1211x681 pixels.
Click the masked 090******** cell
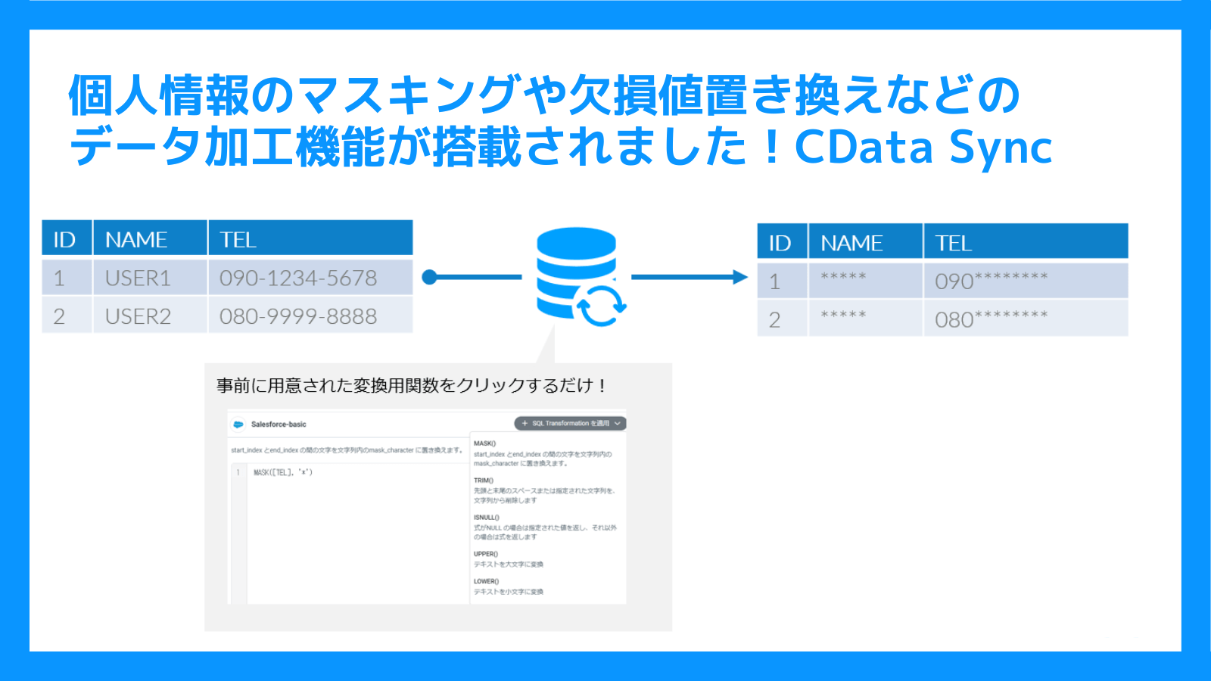click(x=1026, y=281)
